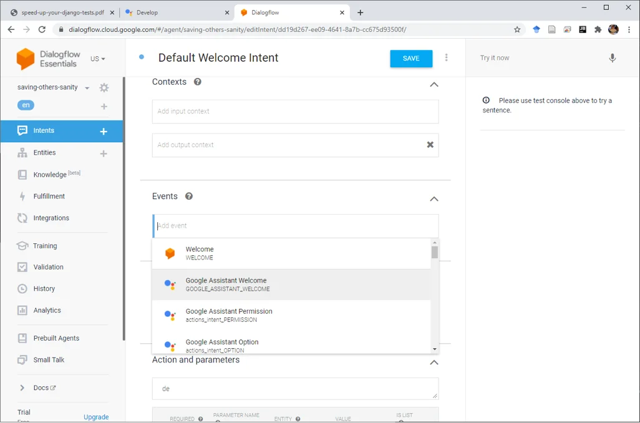Add new entity with plus icon

tap(104, 153)
